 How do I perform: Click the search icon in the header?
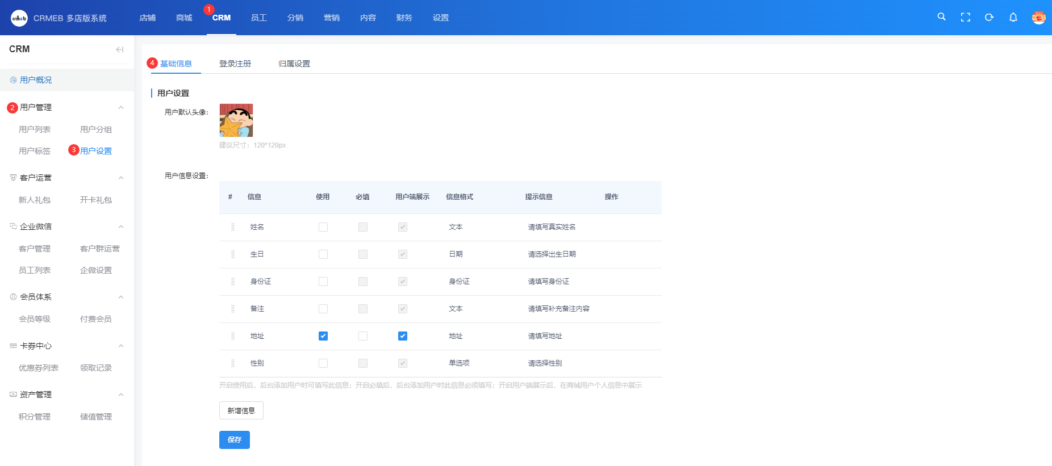[941, 17]
